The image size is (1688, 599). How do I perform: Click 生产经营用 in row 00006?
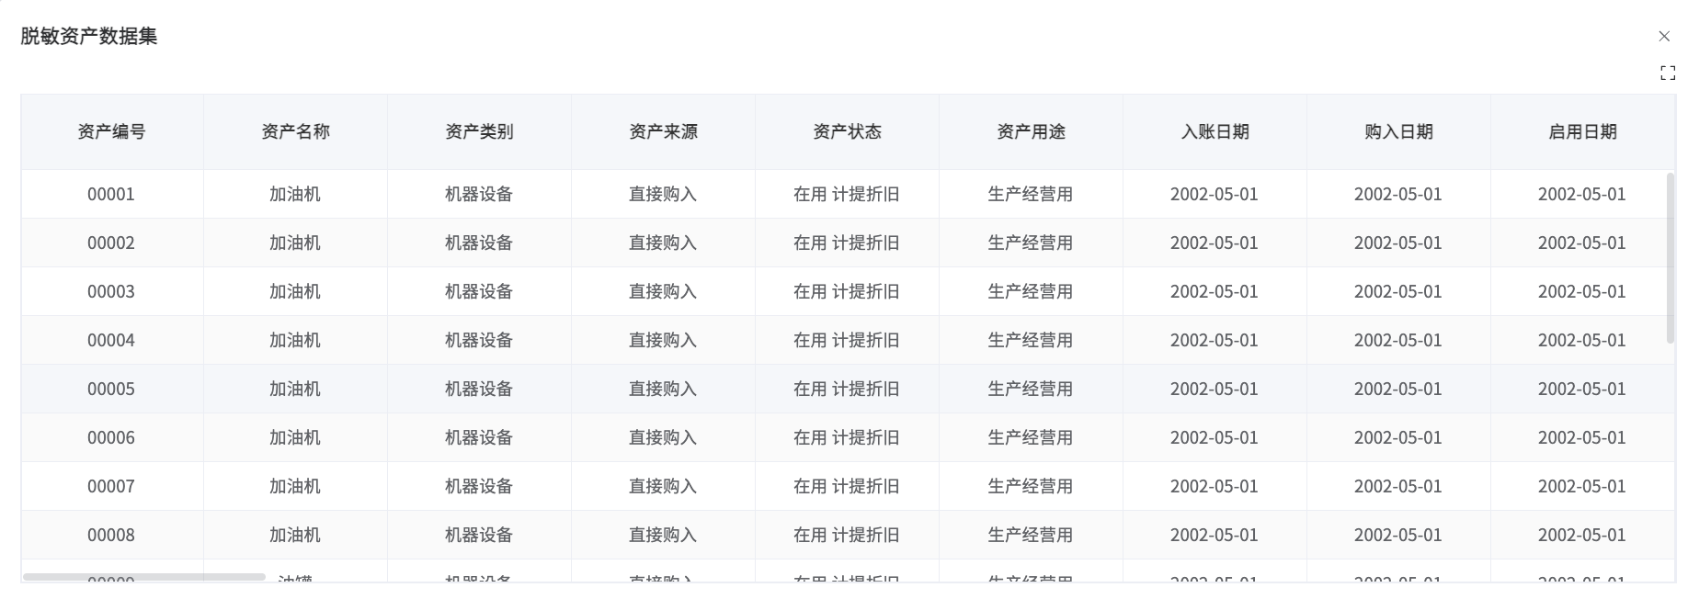pos(1031,438)
